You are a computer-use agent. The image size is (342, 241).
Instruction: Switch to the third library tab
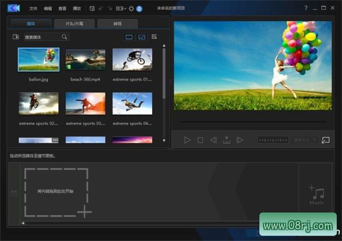point(117,24)
